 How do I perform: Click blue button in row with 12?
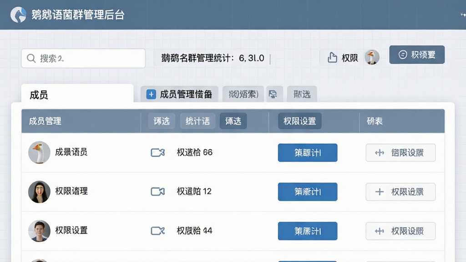tap(308, 192)
